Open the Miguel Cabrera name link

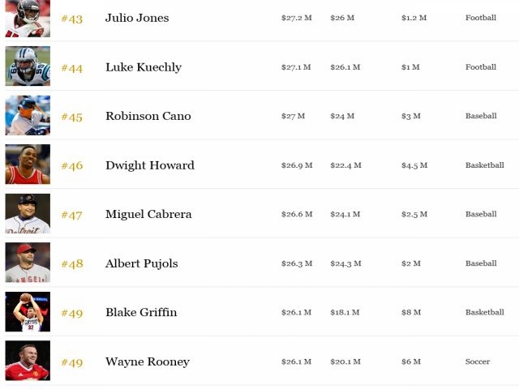(x=148, y=214)
